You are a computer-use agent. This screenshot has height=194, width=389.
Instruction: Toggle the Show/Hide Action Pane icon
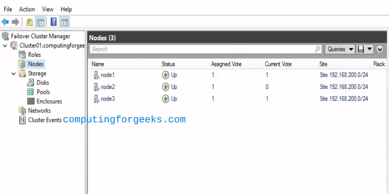coord(64,22)
